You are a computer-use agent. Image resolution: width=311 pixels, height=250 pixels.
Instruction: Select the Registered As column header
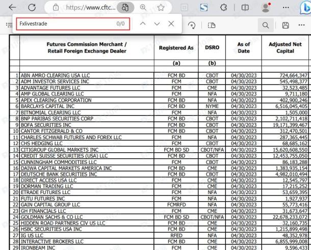[176, 48]
